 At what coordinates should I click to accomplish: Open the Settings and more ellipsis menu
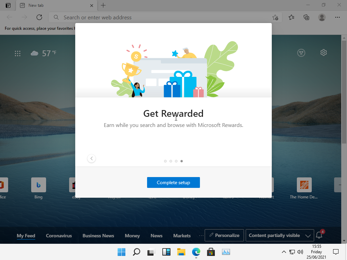(x=337, y=17)
